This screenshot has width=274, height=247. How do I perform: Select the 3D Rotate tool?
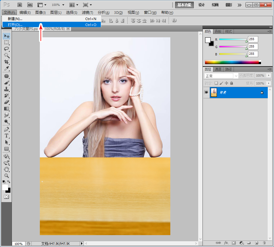click(7, 156)
